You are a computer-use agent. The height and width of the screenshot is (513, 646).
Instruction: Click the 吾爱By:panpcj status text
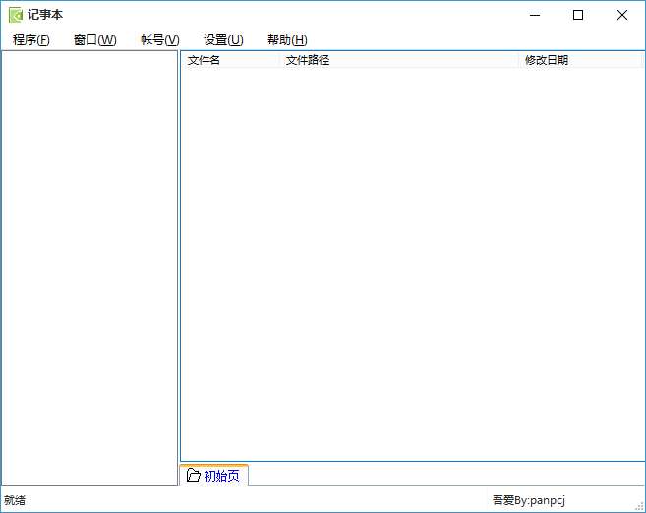(x=529, y=500)
